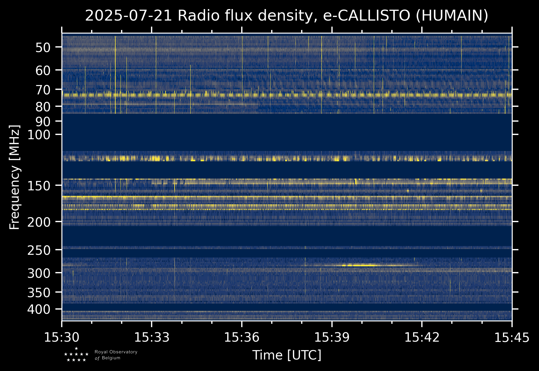The image size is (539, 371).
Task: Click the plot title with e-CALLISTO (HUMAIN)
Action: click(x=287, y=16)
